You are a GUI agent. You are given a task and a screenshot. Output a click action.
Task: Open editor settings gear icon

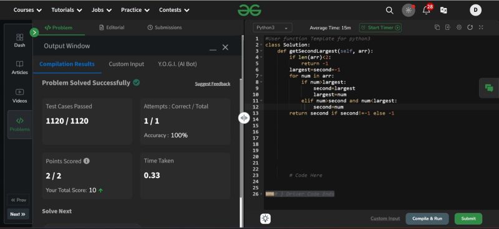tap(459, 27)
